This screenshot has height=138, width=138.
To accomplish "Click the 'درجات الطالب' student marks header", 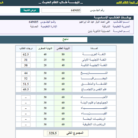I will (x=26, y=48).
